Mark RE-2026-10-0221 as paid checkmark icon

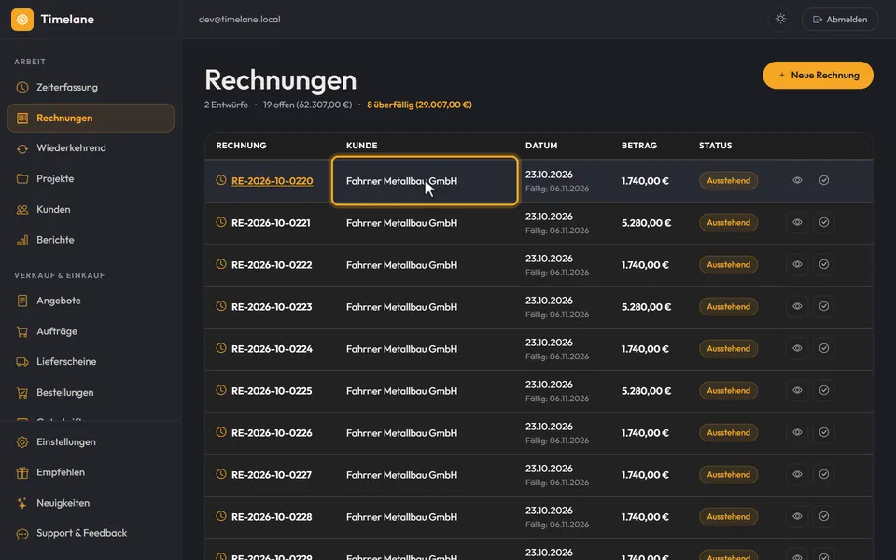[824, 222]
